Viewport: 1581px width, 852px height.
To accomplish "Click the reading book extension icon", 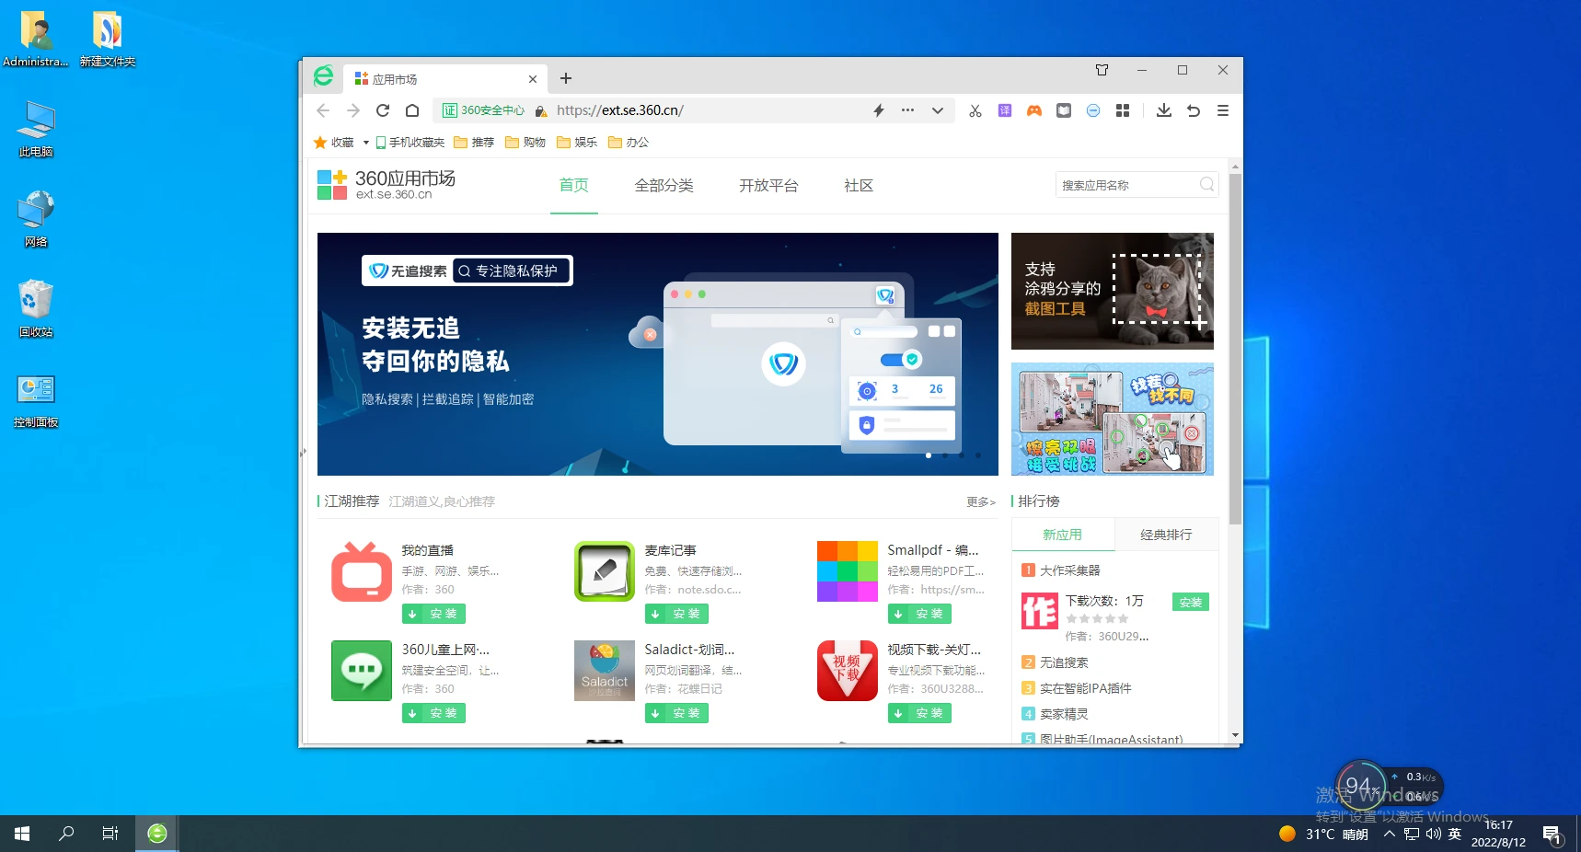I will tap(1064, 110).
